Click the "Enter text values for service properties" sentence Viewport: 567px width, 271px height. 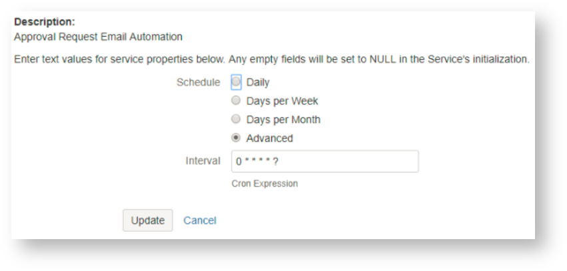120,60
